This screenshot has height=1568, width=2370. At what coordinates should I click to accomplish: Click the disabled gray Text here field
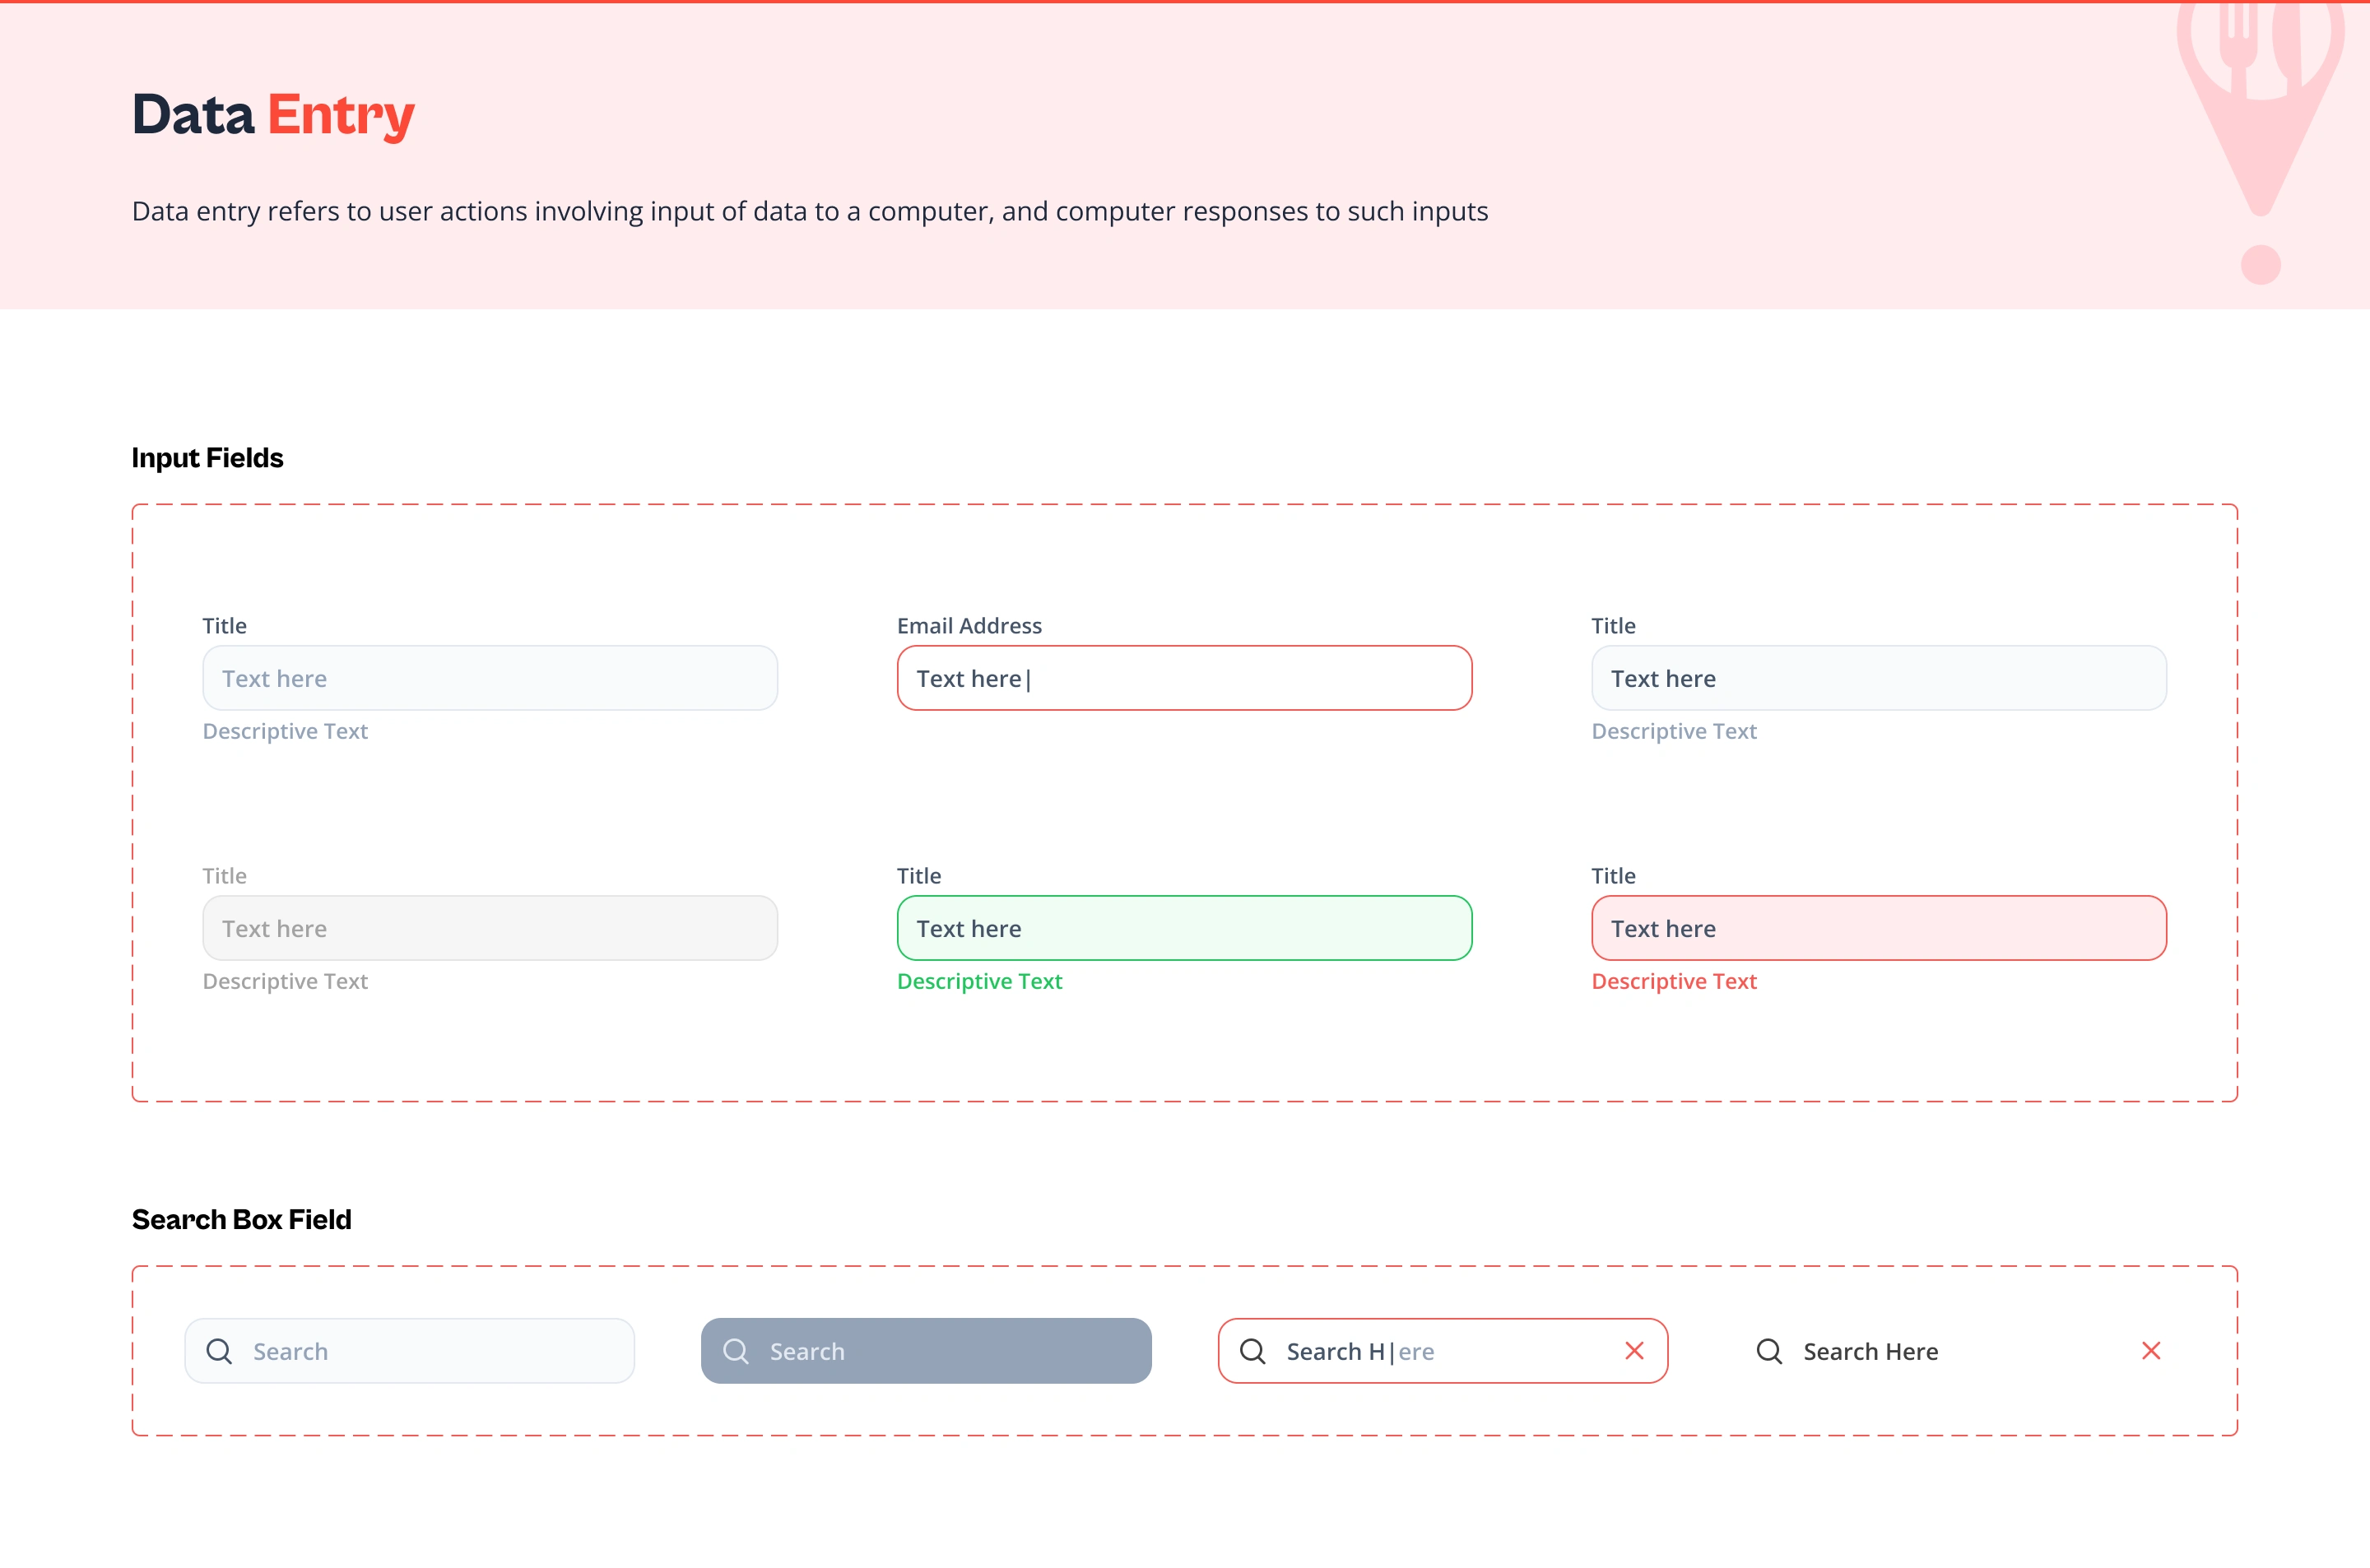click(490, 928)
